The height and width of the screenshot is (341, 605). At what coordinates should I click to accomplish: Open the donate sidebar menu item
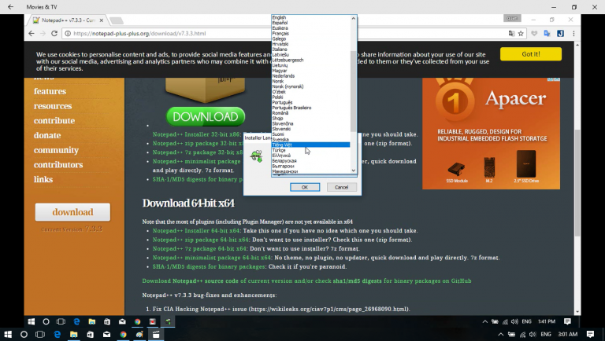click(x=47, y=135)
